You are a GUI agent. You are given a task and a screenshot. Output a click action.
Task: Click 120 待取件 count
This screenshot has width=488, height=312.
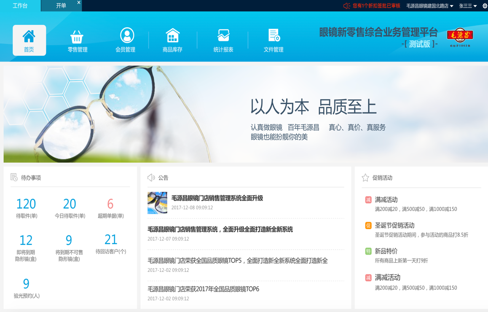26,204
